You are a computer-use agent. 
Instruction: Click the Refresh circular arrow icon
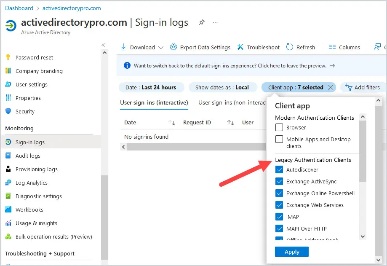pos(289,47)
